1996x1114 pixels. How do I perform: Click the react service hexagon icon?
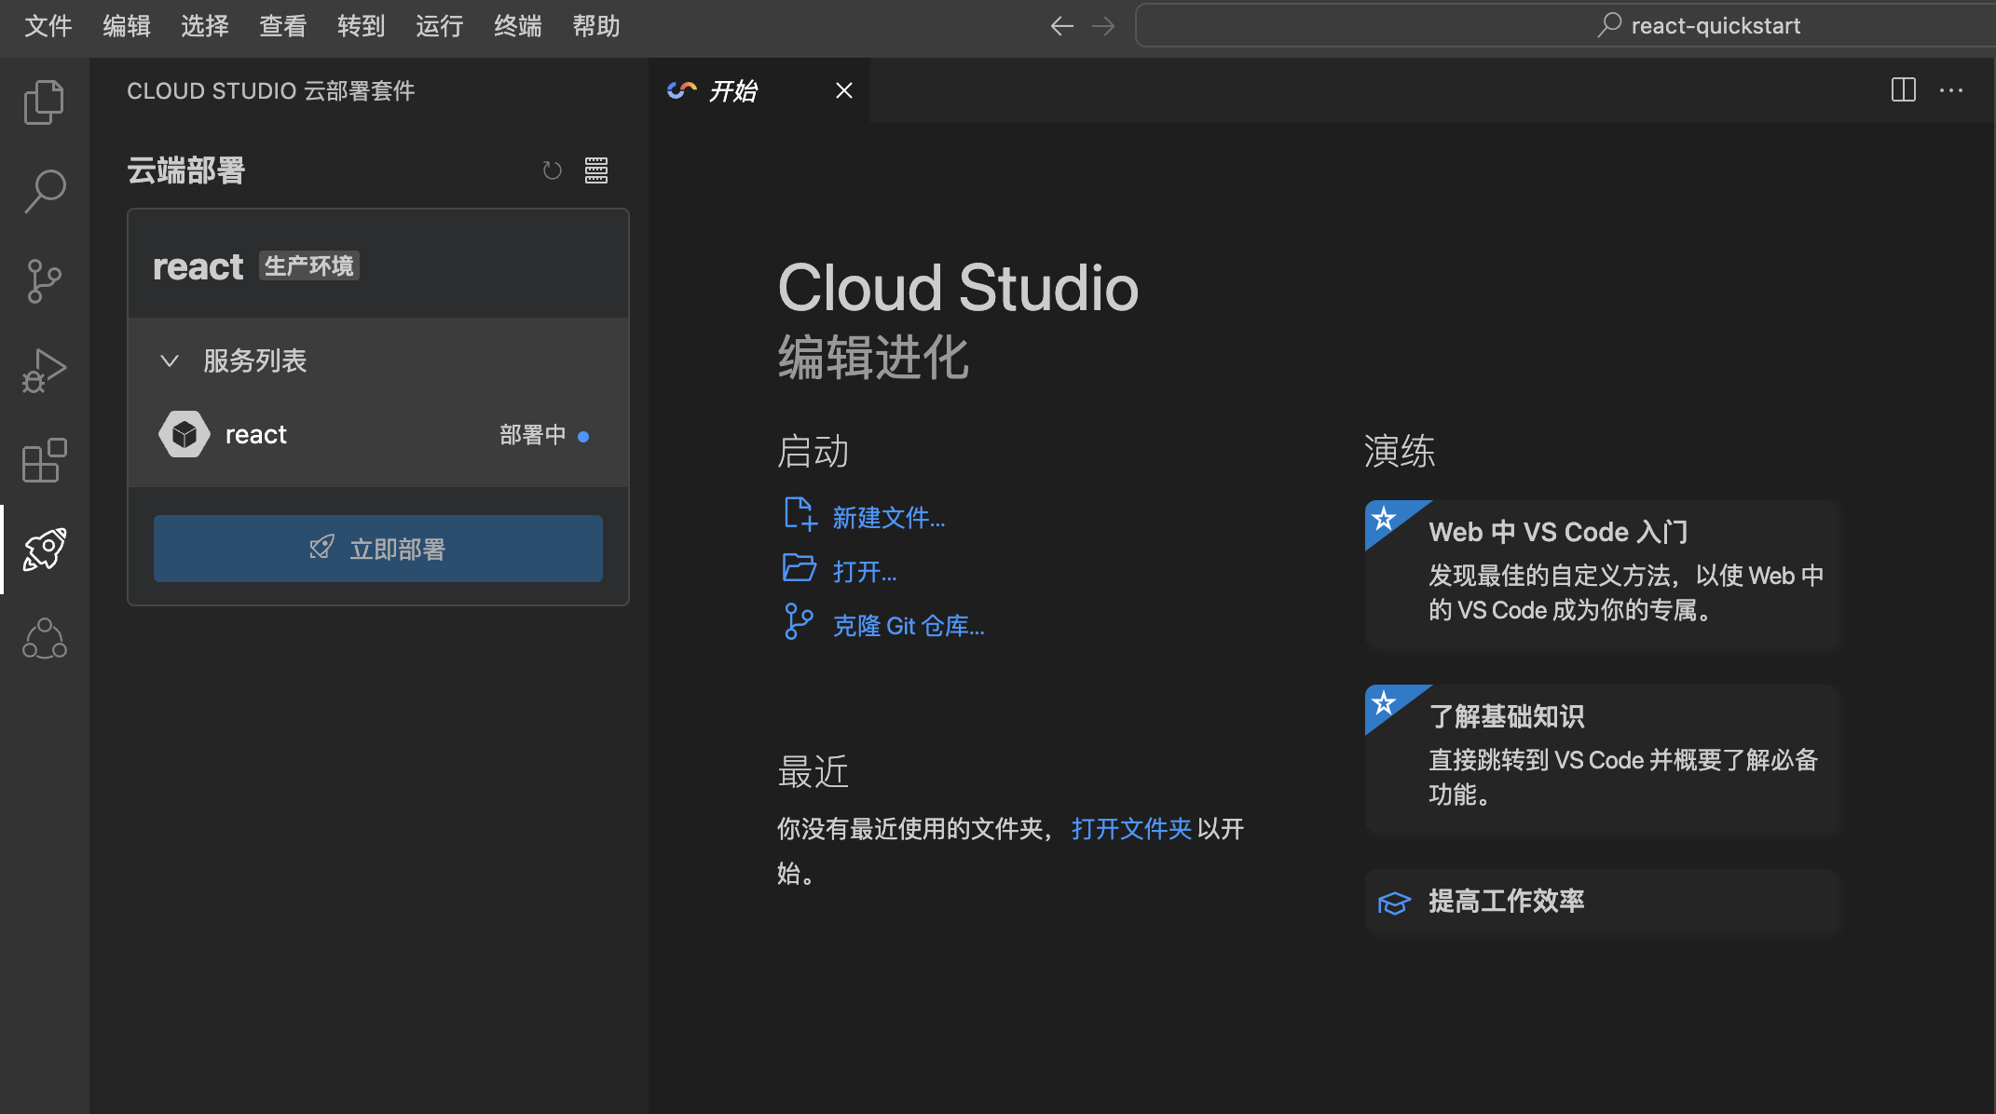point(185,434)
